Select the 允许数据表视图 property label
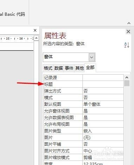134x165 pixels. tap(63, 117)
